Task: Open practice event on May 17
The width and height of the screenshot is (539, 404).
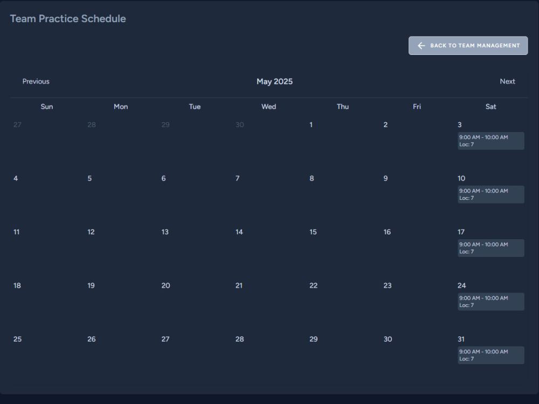Action: [491, 248]
